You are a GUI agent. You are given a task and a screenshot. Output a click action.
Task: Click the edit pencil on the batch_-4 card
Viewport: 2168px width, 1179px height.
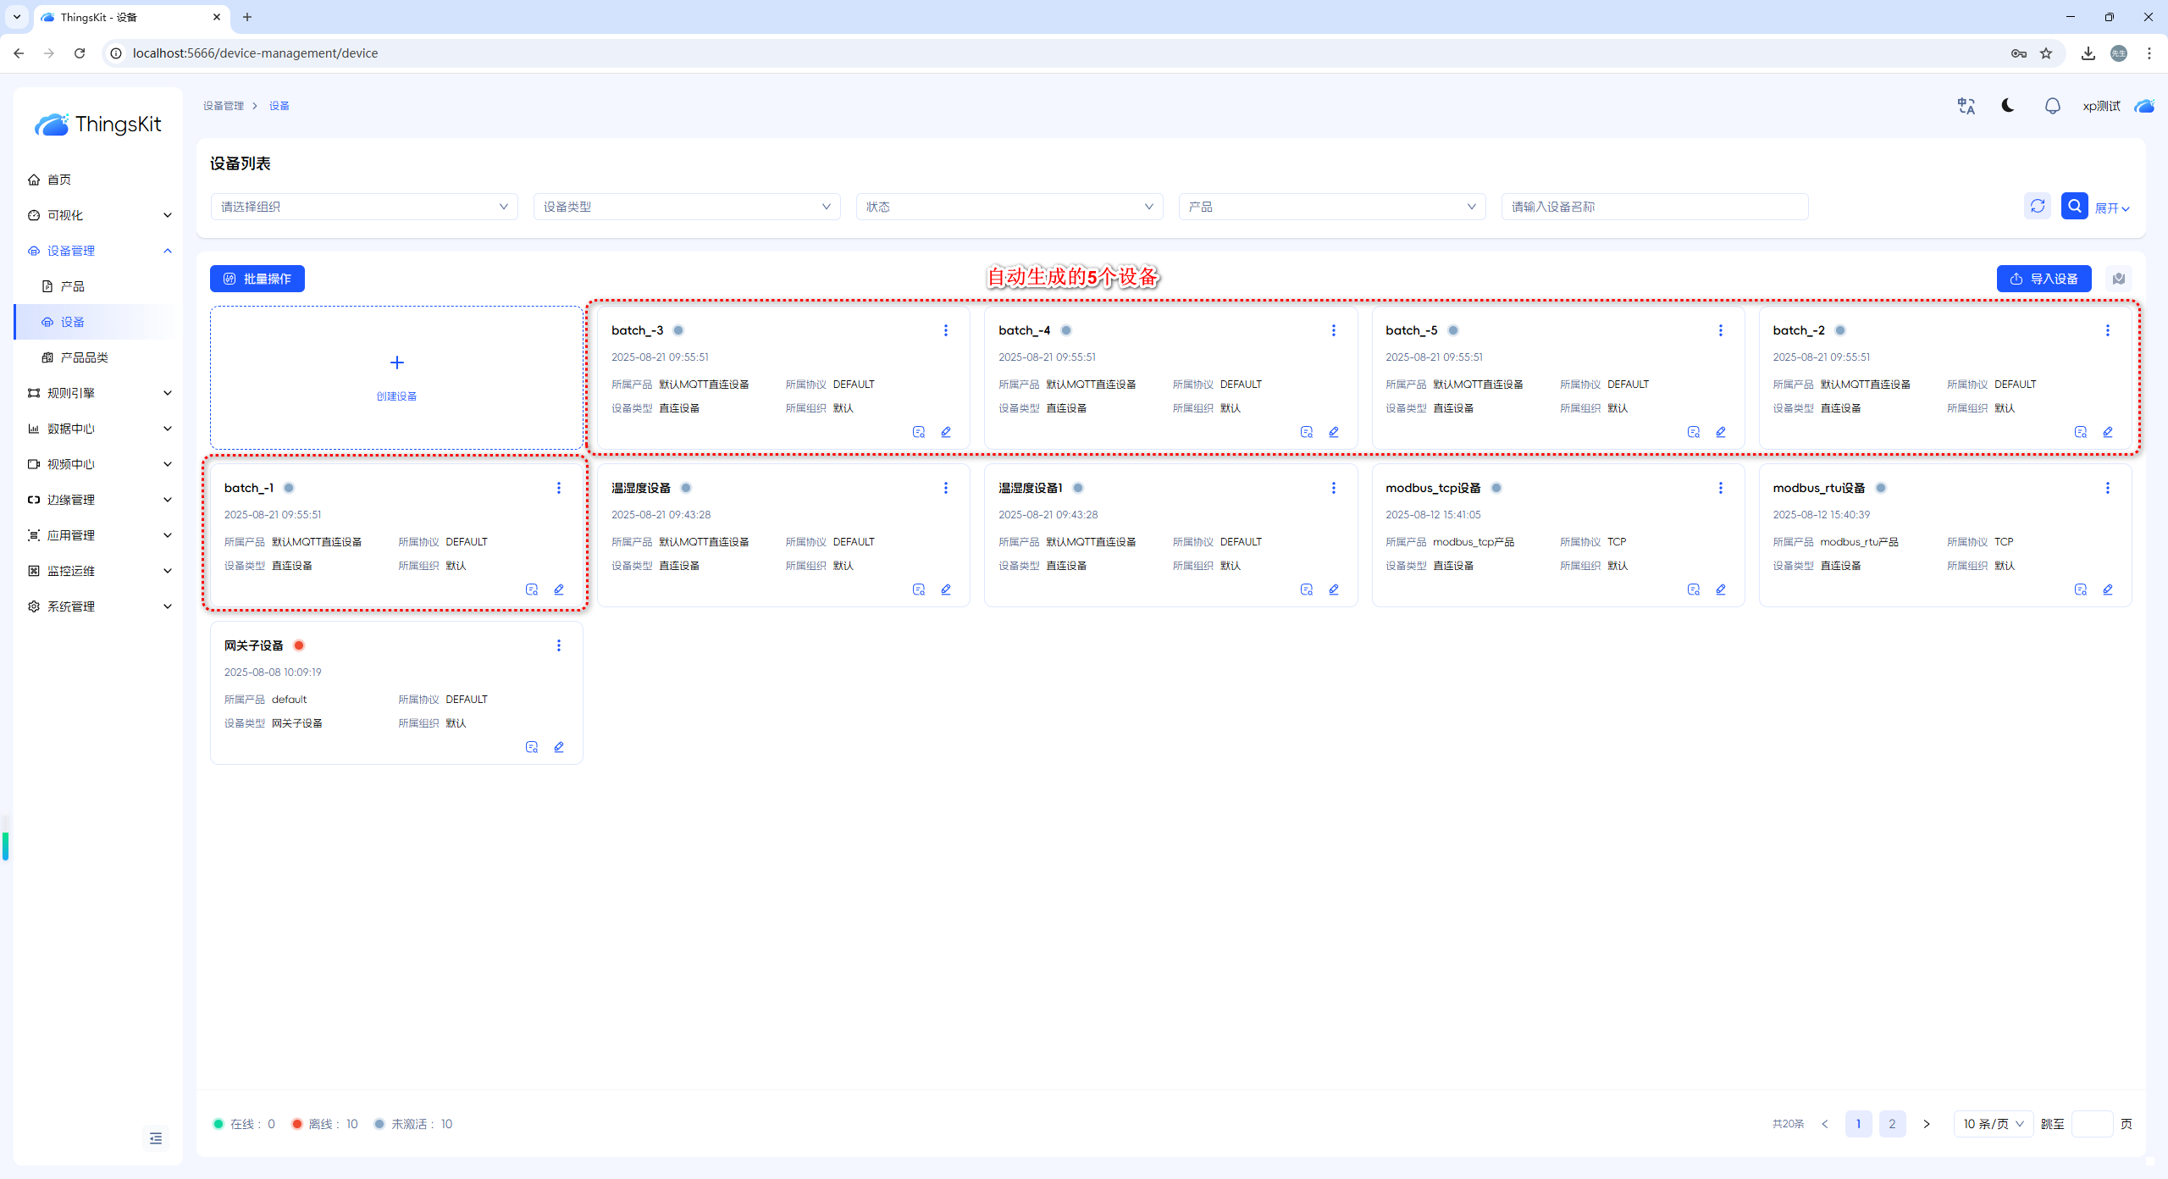point(1334,432)
